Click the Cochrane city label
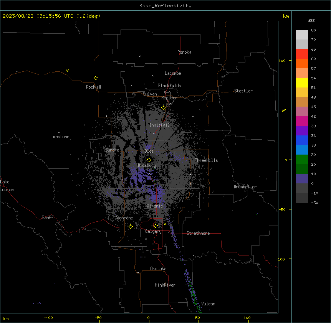 (124, 218)
